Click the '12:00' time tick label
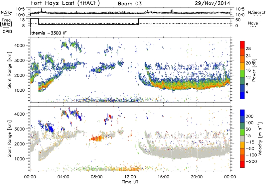 click(130, 177)
